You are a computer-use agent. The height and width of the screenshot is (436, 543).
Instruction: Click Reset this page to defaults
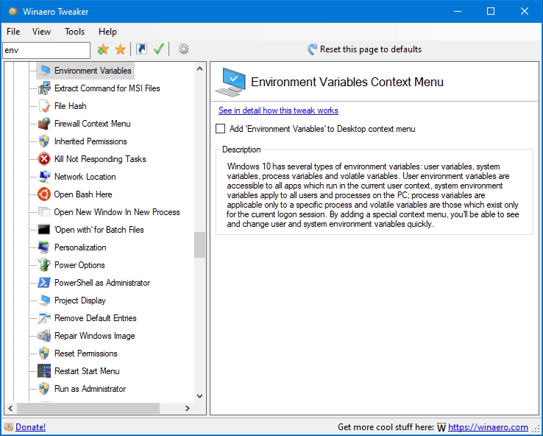(364, 49)
